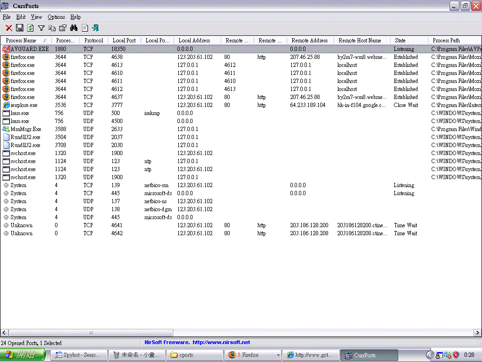
Task: Open the Properties toolbar icon
Action: click(63, 28)
